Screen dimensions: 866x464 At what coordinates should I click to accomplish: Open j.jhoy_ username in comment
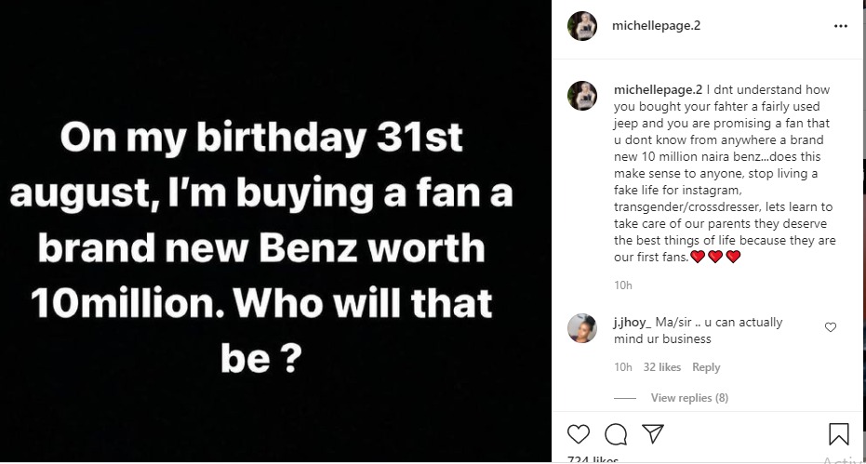(632, 323)
